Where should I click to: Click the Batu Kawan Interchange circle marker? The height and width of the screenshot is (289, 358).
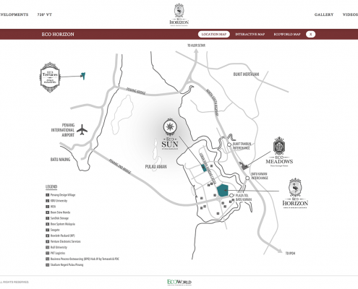[247, 178]
